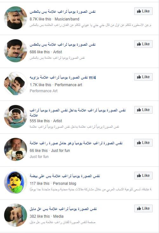Viewport: 159px width, 233px height.
Task: Open the Just for fun page title
Action: click(76, 143)
